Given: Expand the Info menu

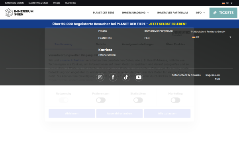Looking at the screenshot, I should [200, 13].
